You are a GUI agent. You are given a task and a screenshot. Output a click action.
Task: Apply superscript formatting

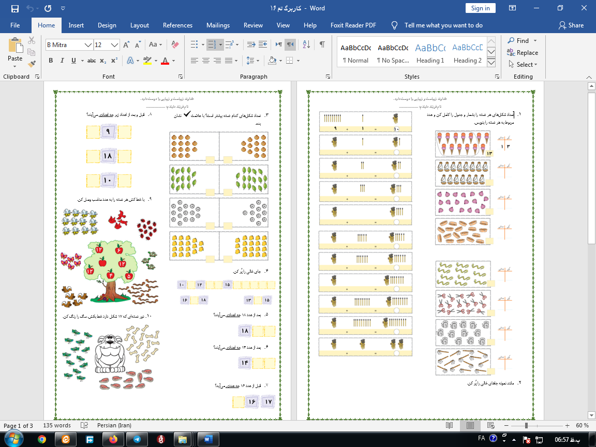(x=114, y=61)
